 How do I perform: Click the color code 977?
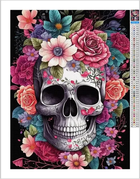(137, 98)
